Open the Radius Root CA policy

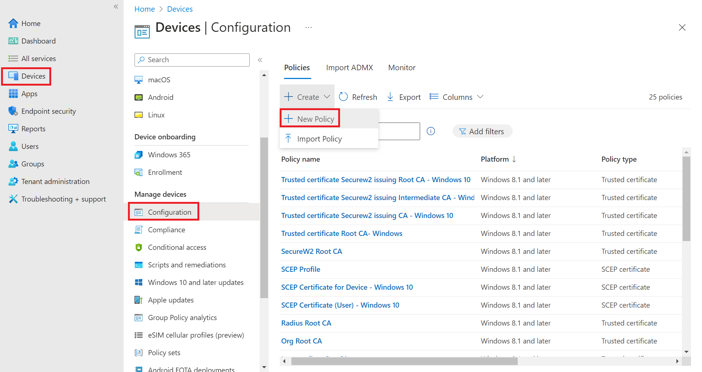[306, 323]
